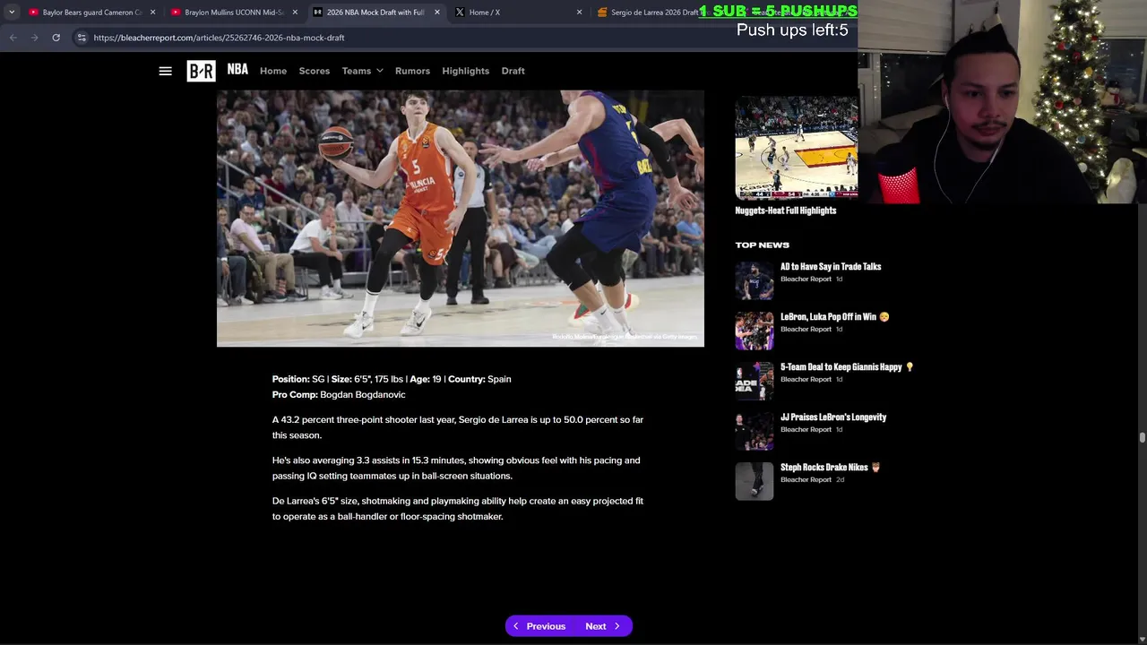Click the Giannis 5-team deal thumbnail
The height and width of the screenshot is (645, 1147).
755,381
